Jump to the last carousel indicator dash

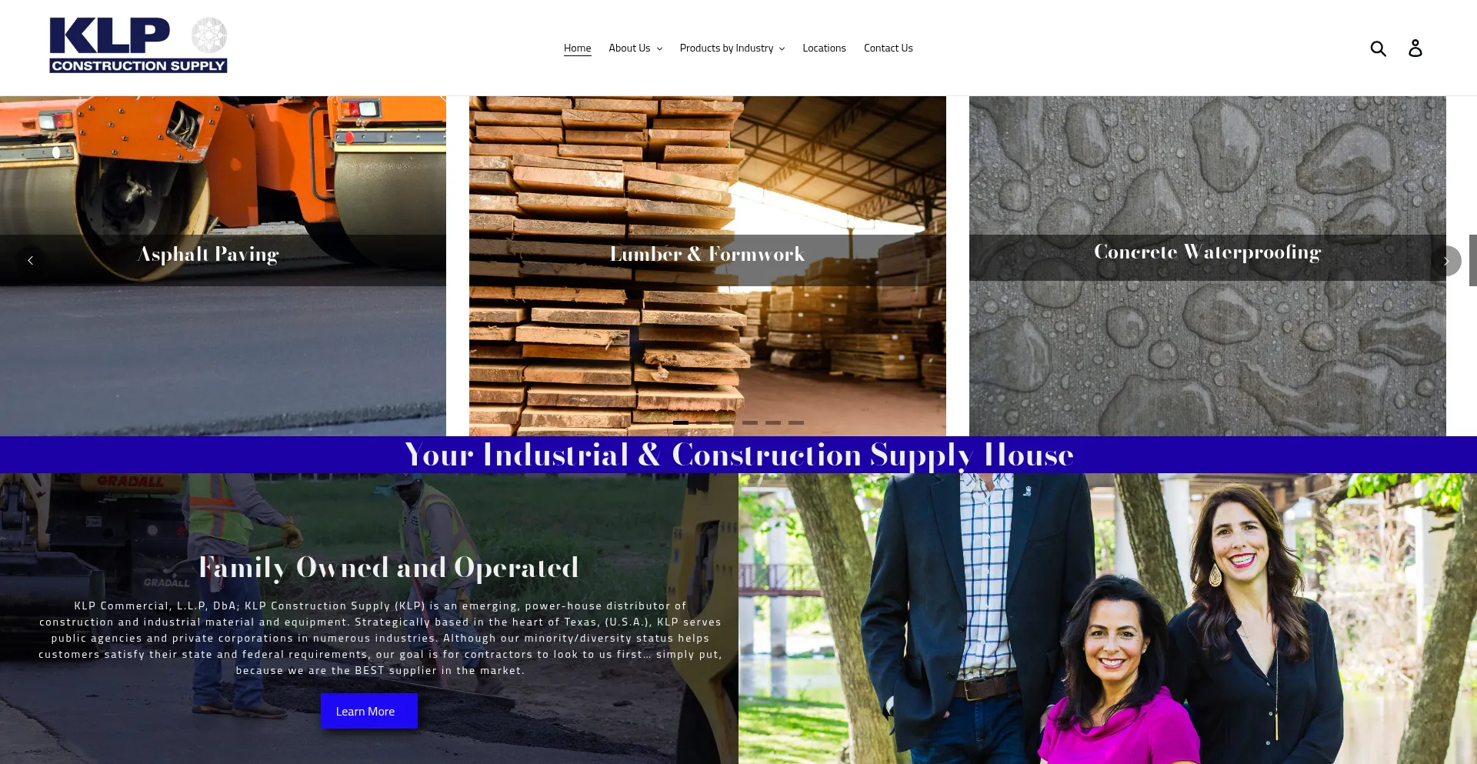[x=796, y=422]
